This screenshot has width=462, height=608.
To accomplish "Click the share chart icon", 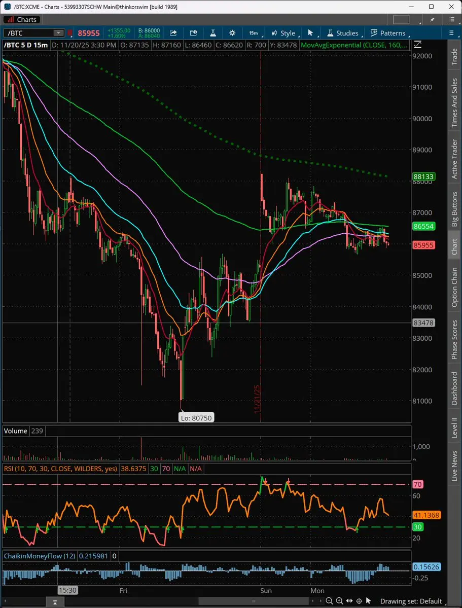I will [173, 33].
